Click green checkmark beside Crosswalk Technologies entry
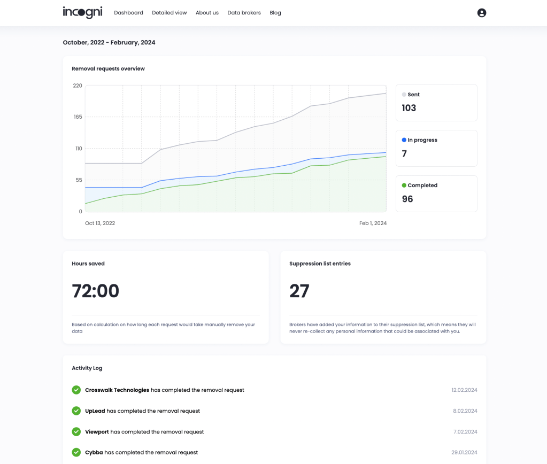 click(x=76, y=390)
